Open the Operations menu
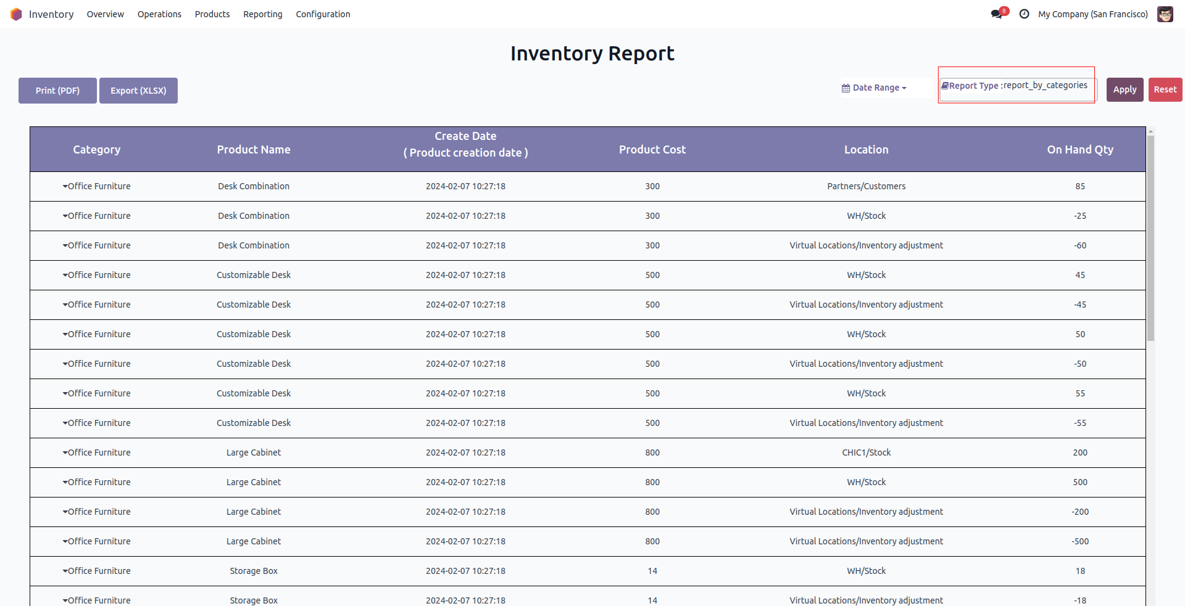Viewport: 1185px width, 606px height. [x=159, y=14]
